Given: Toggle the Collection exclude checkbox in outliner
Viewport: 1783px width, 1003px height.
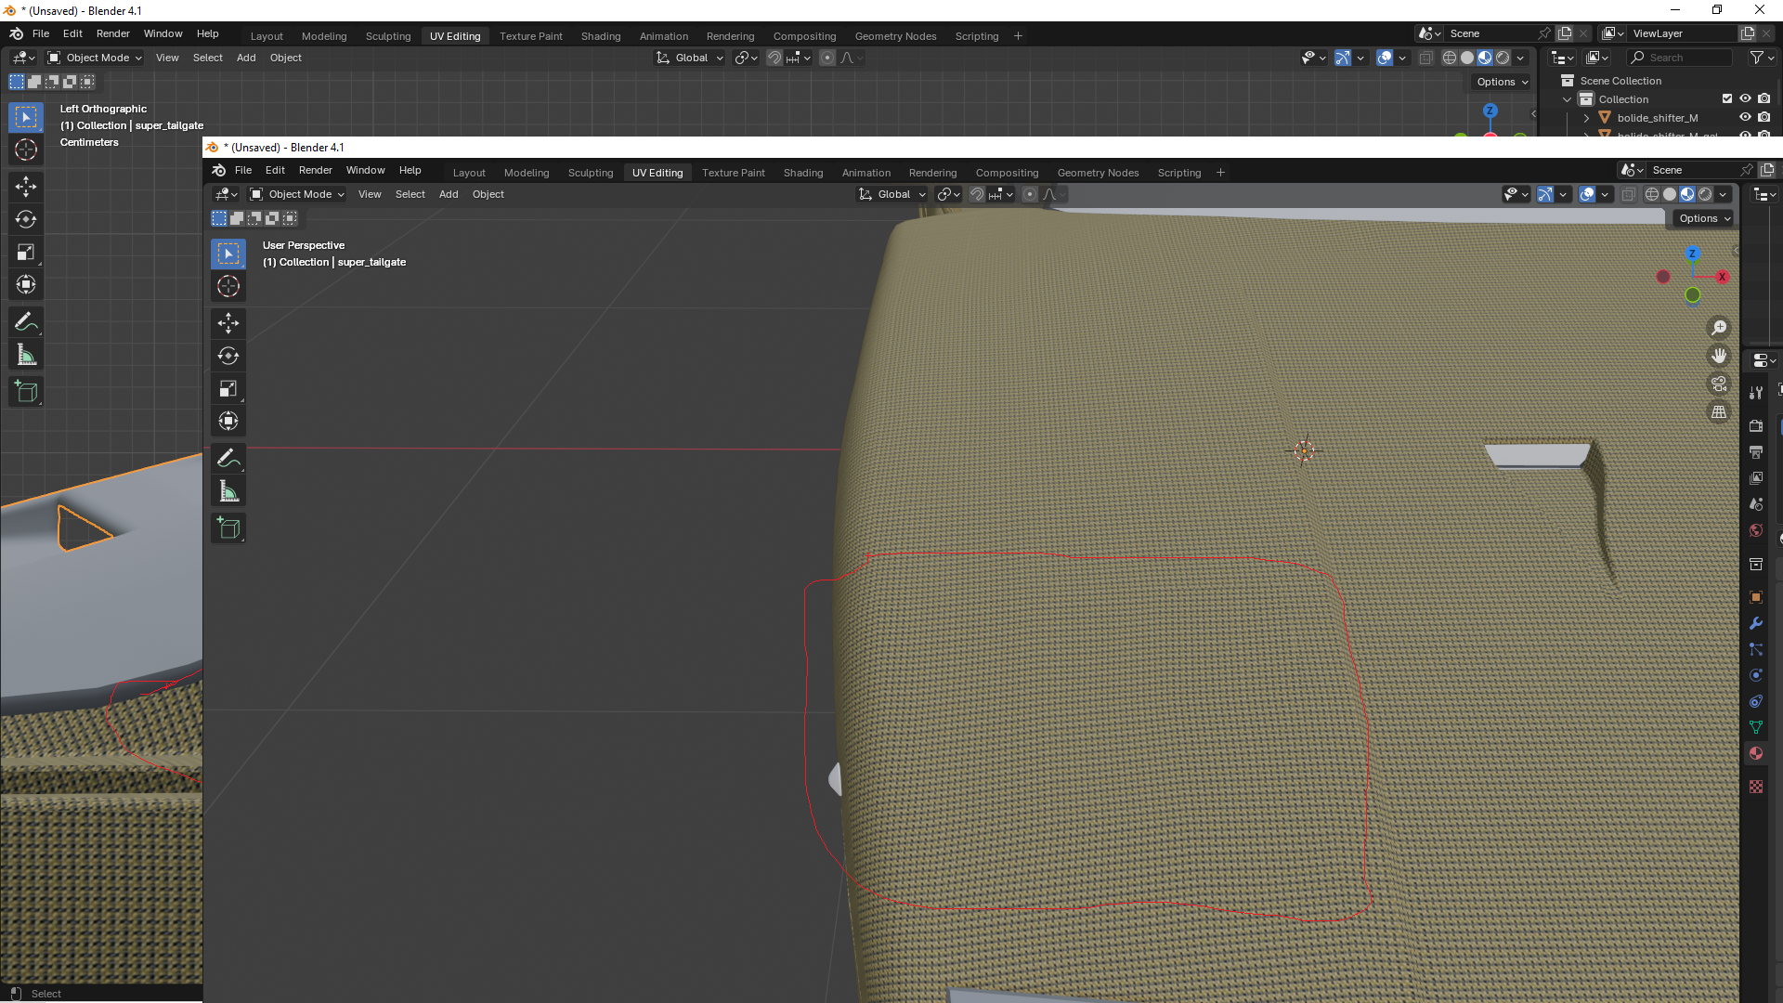Looking at the screenshot, I should [1727, 99].
